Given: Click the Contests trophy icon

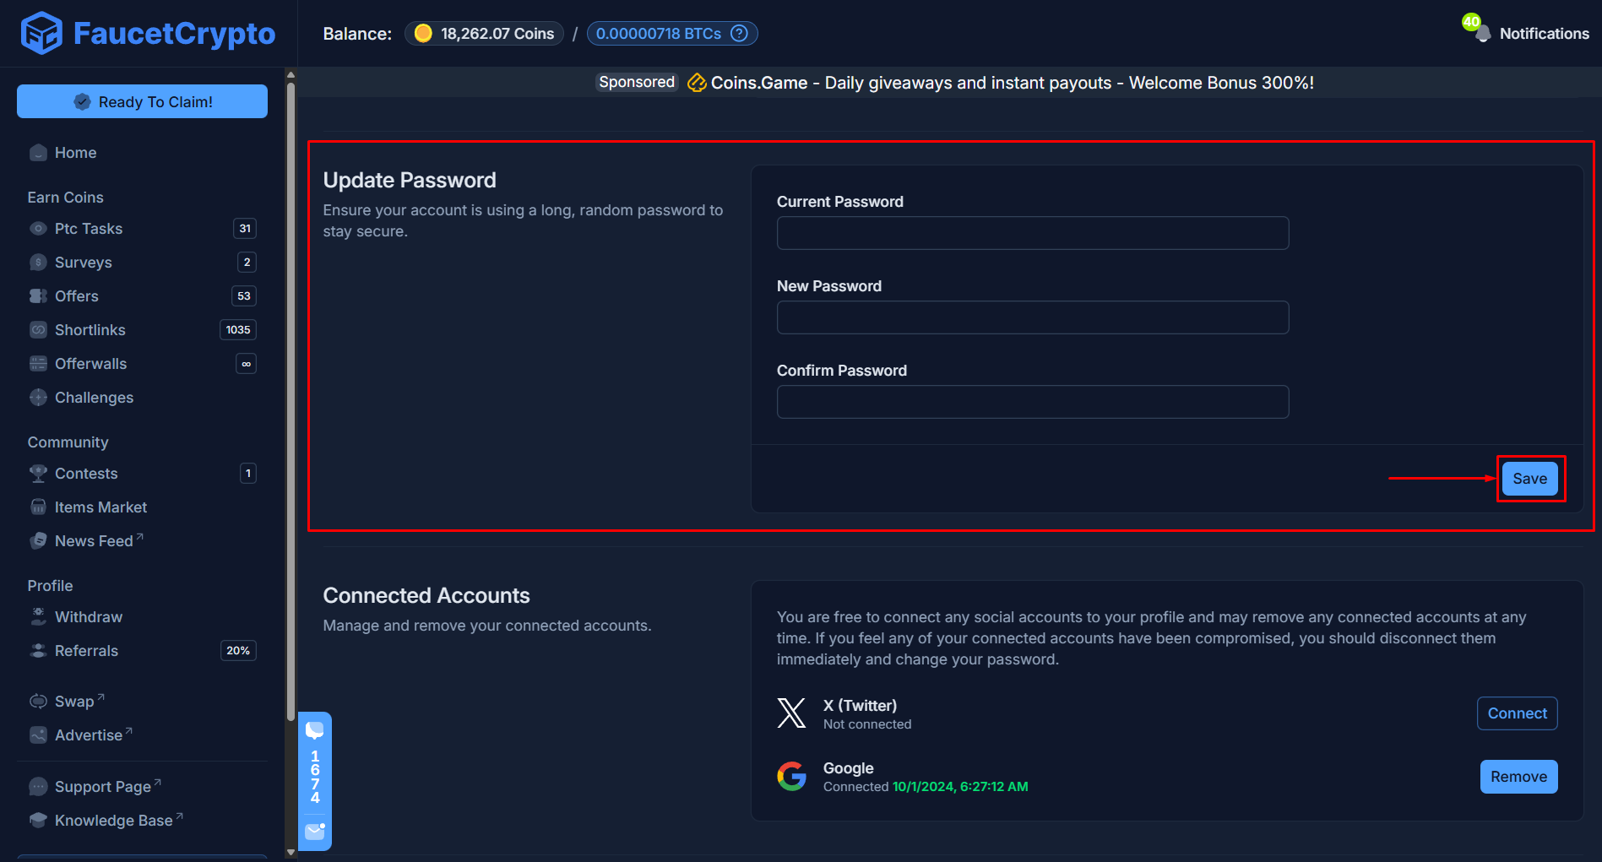Looking at the screenshot, I should [38, 473].
